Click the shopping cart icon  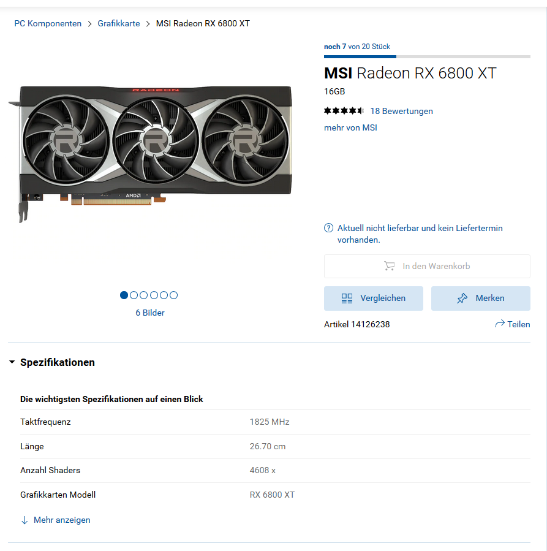(x=390, y=266)
